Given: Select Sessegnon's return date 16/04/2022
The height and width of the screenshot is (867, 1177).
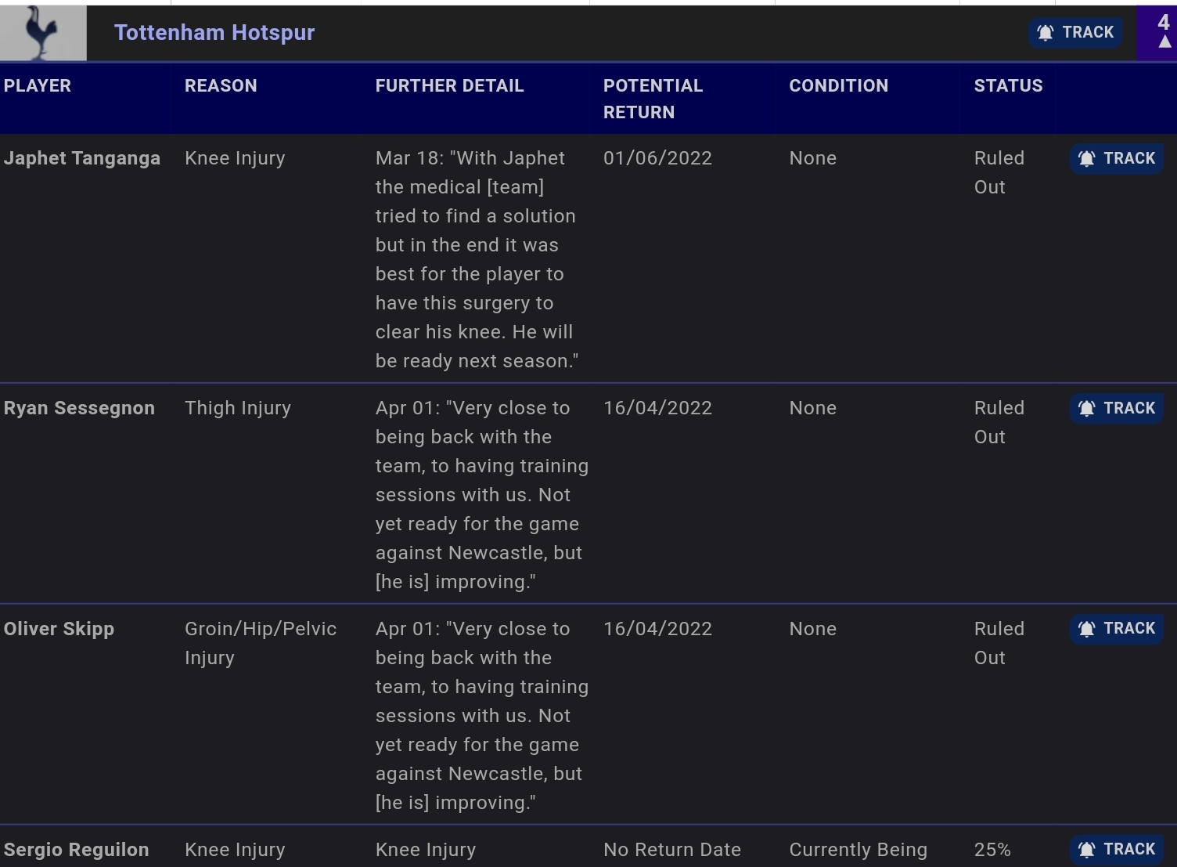Looking at the screenshot, I should coord(657,408).
